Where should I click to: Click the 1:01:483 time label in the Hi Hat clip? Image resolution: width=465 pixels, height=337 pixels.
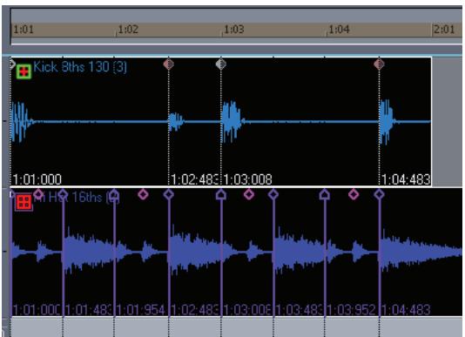tap(89, 310)
